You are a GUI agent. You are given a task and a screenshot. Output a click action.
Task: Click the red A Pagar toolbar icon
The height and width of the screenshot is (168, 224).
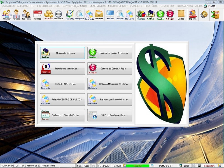(170, 15)
